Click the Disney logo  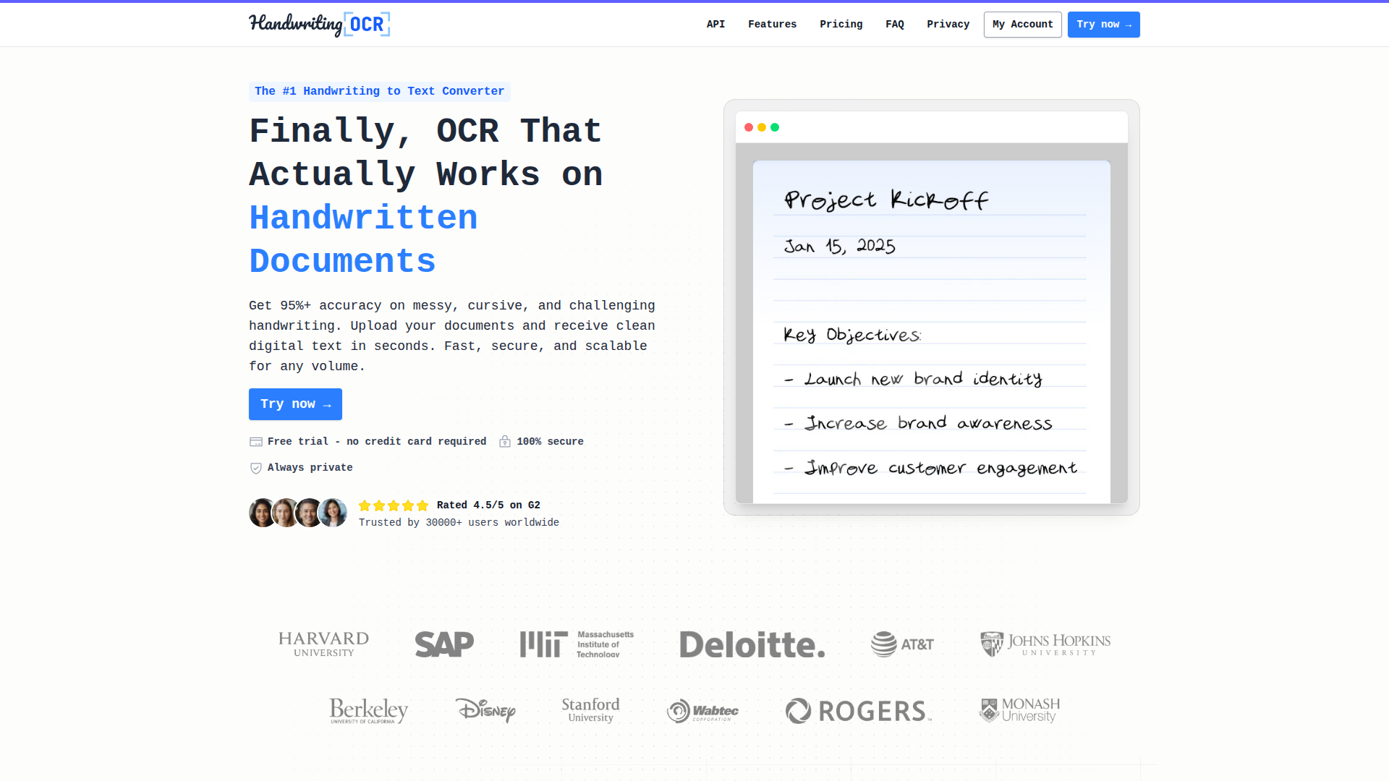coord(485,710)
